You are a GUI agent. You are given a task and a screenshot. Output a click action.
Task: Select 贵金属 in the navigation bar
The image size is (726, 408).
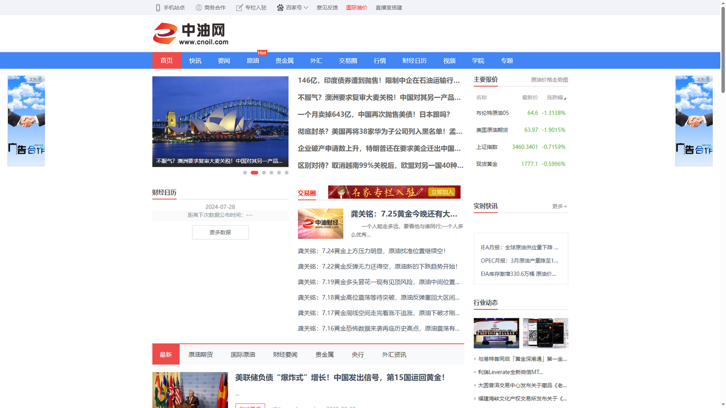284,60
